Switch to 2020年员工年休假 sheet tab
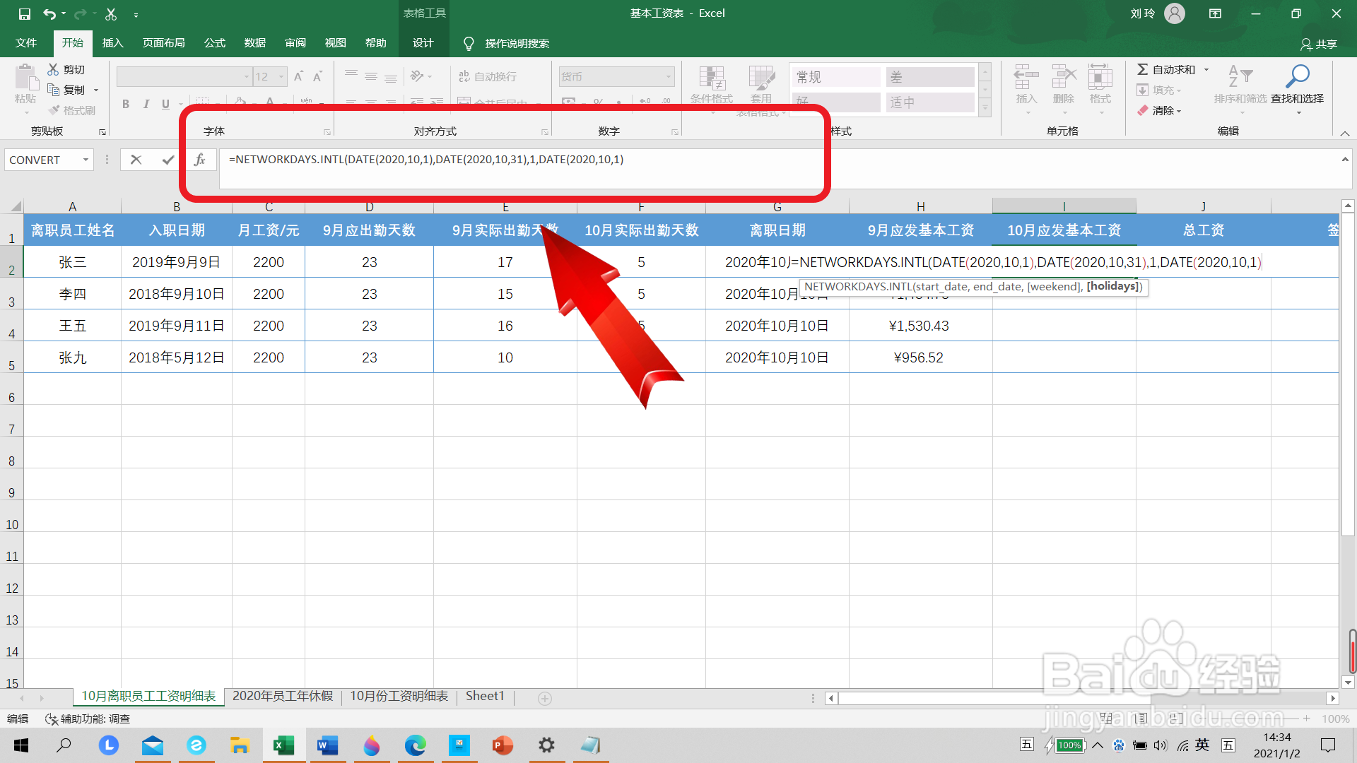This screenshot has height=763, width=1357. 282,696
